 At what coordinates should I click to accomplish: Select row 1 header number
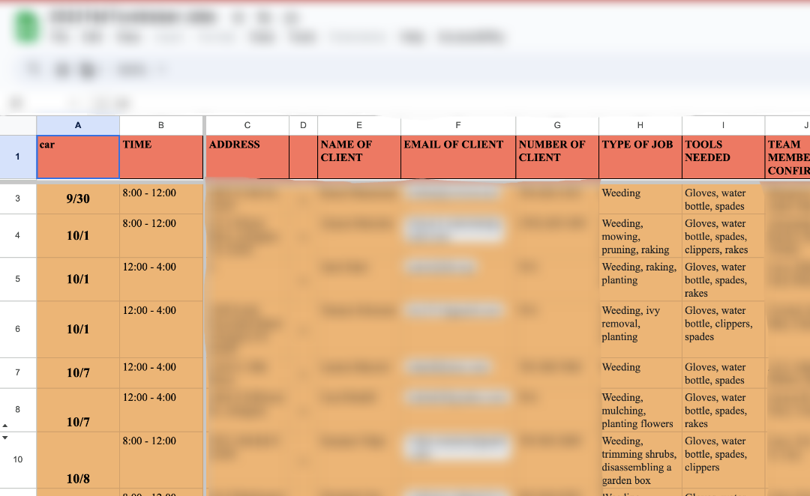point(18,157)
